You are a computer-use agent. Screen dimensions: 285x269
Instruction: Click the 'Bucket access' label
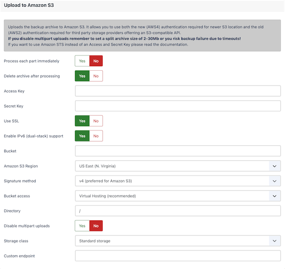pyautogui.click(x=17, y=196)
